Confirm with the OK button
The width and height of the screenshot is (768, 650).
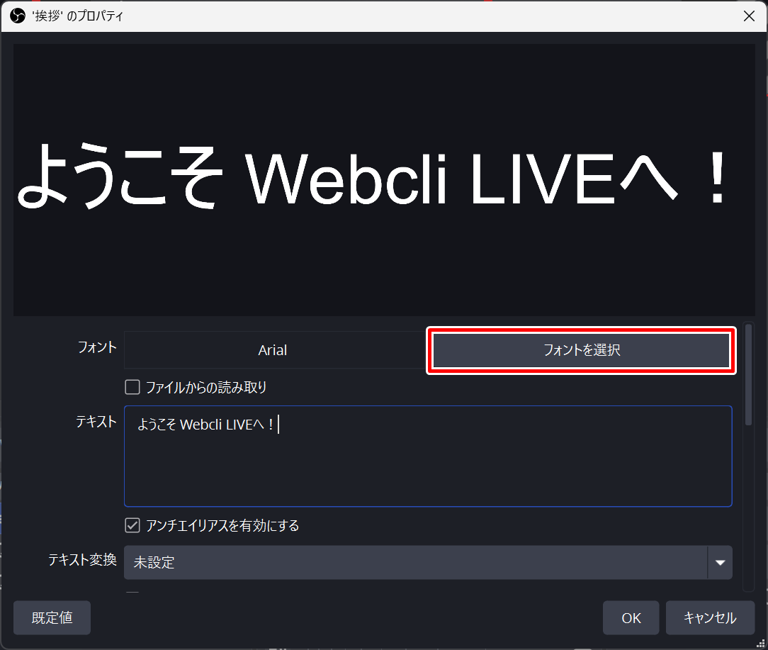point(631,618)
